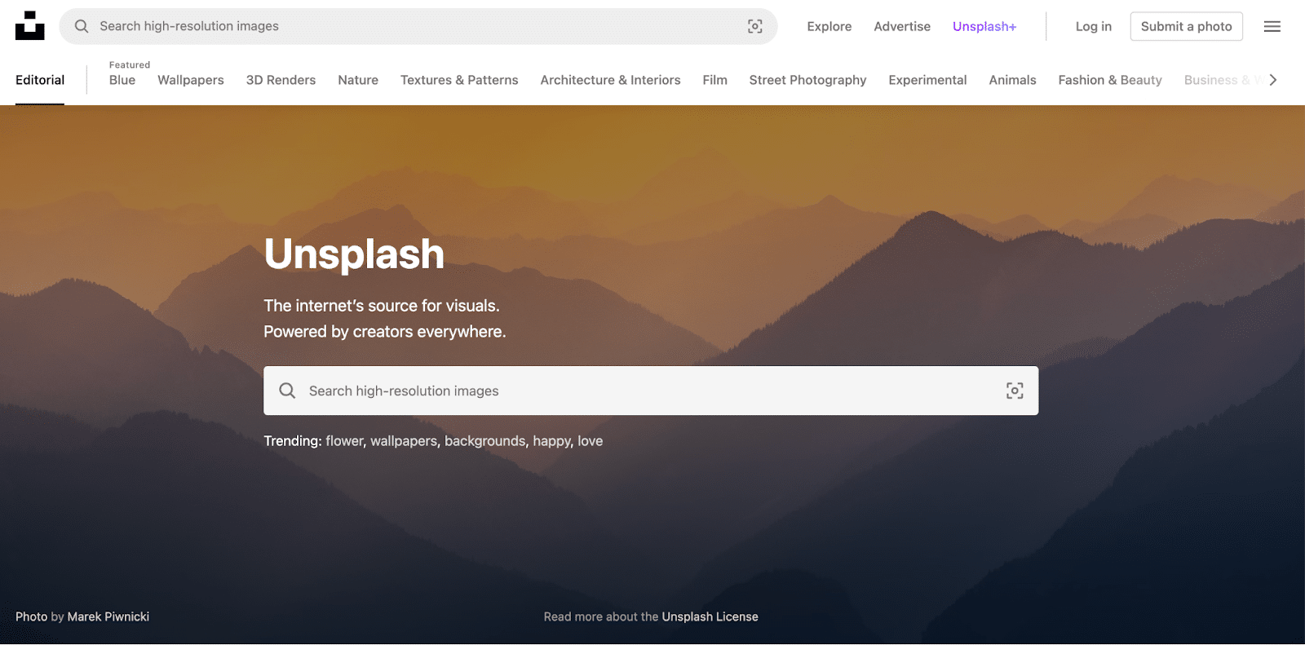Click trending term love
Viewport: 1305px width, 645px height.
[591, 441]
